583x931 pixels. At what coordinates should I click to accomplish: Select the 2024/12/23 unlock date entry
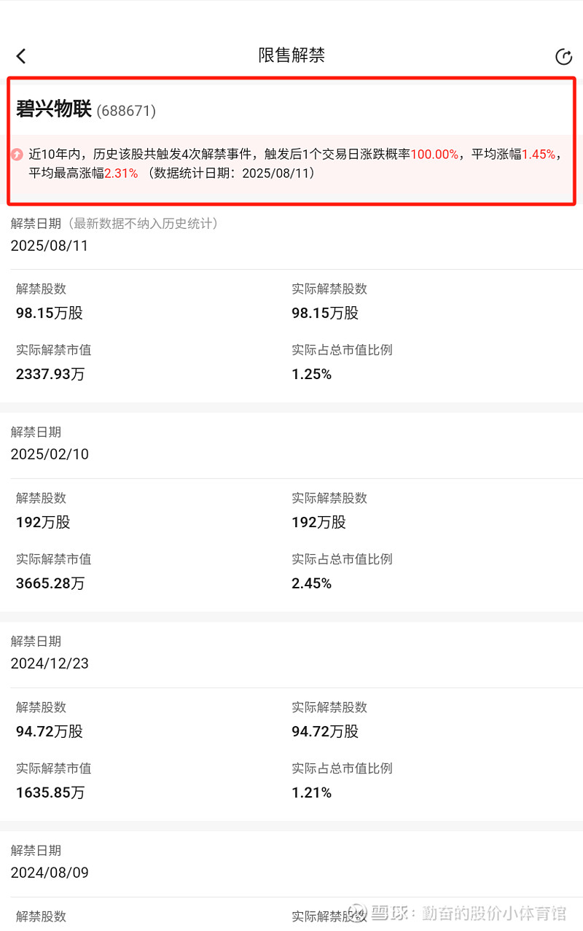(x=50, y=663)
